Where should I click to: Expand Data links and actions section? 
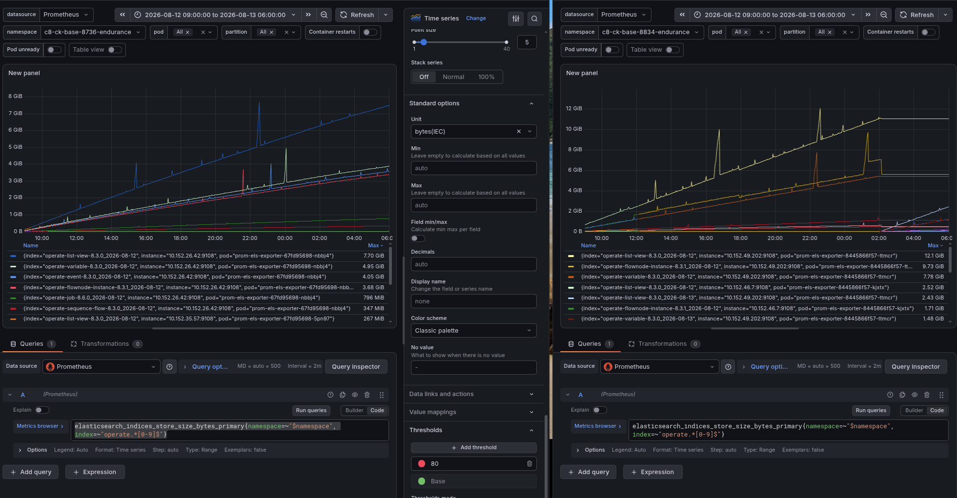click(x=473, y=394)
